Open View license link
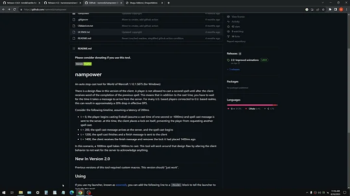This screenshot has height=196, width=350. (x=238, y=16)
